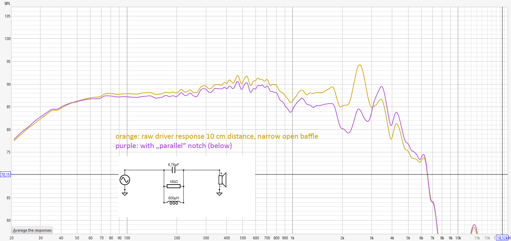Screen dimensions: 511x241
Task: Click the purple curve peak near 3.5 kHz
Action: click(381, 87)
